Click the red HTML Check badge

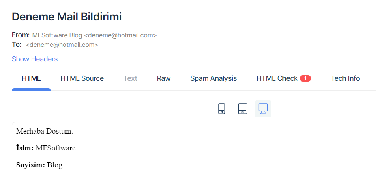[305, 78]
